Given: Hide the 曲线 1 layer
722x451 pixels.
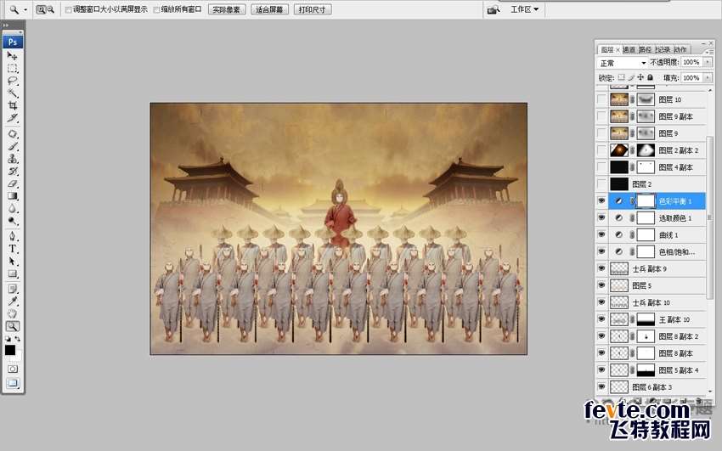Looking at the screenshot, I should coord(601,234).
